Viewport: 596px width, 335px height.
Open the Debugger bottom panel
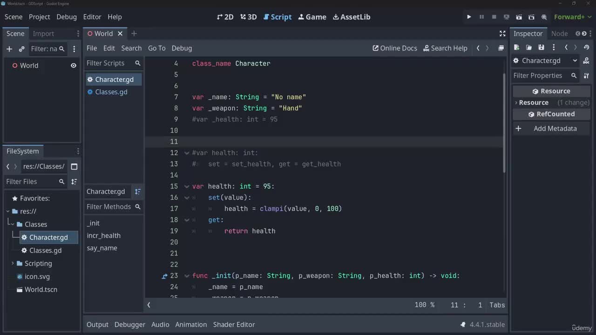[130, 325]
